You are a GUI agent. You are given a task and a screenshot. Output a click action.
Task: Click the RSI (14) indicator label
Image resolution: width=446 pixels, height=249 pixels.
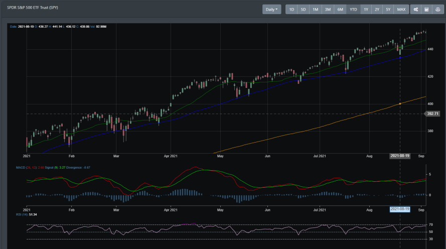point(22,214)
